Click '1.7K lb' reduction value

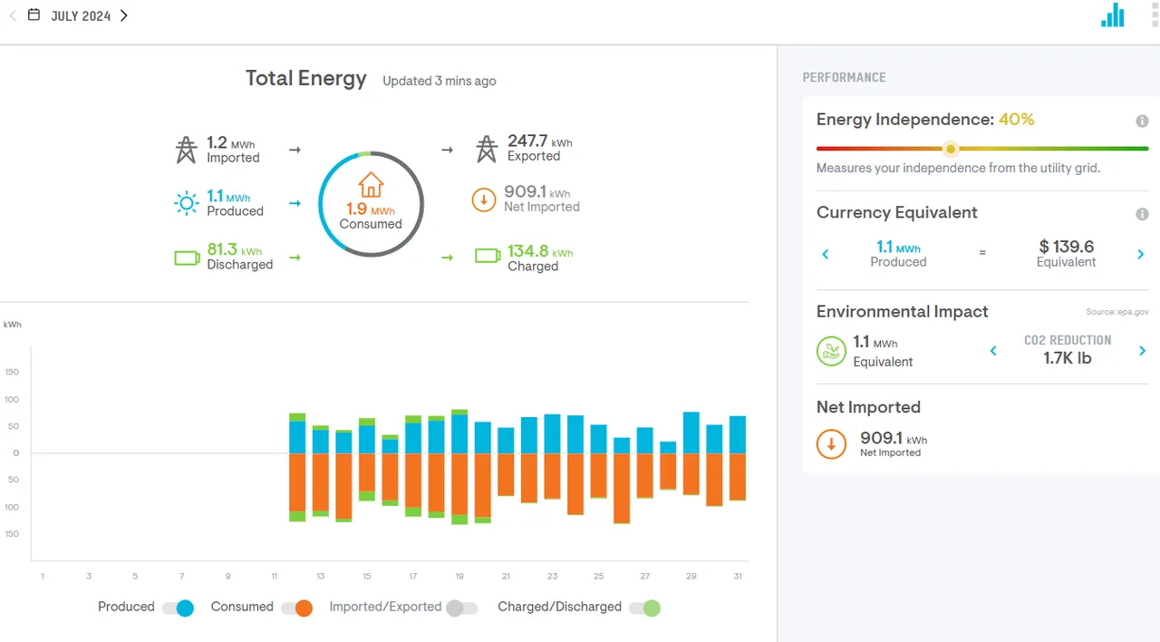coord(1068,358)
